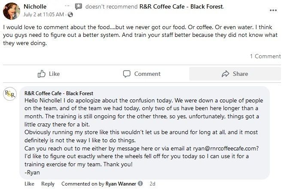Viewport: 287px width, 189px height.
Task: Click the 2d comment timestamp
Action: point(152,184)
